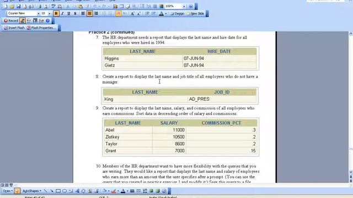The height and width of the screenshot is (198, 353).
Task: Switch to Normal view icon
Action: point(2,185)
